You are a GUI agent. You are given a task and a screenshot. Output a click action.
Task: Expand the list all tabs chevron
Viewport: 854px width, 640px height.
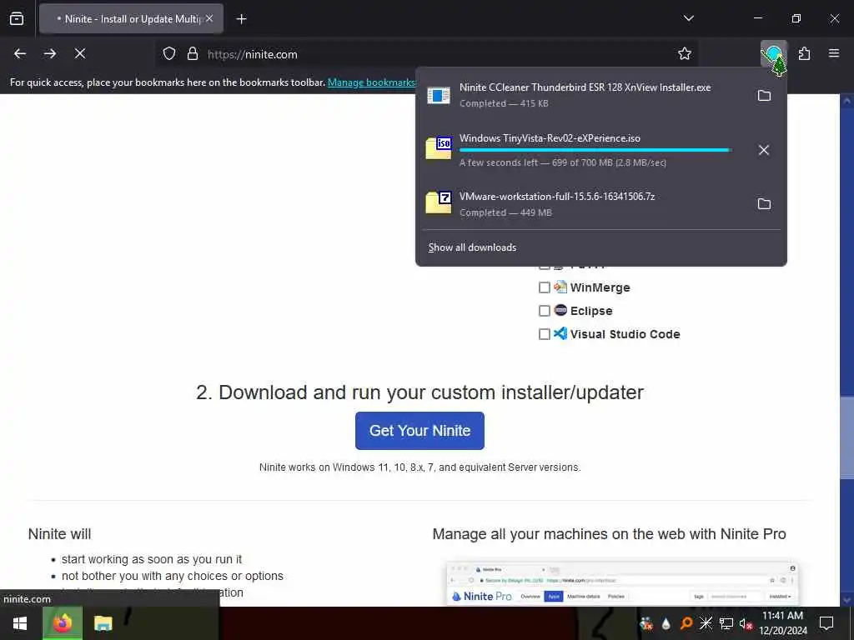[x=688, y=18]
